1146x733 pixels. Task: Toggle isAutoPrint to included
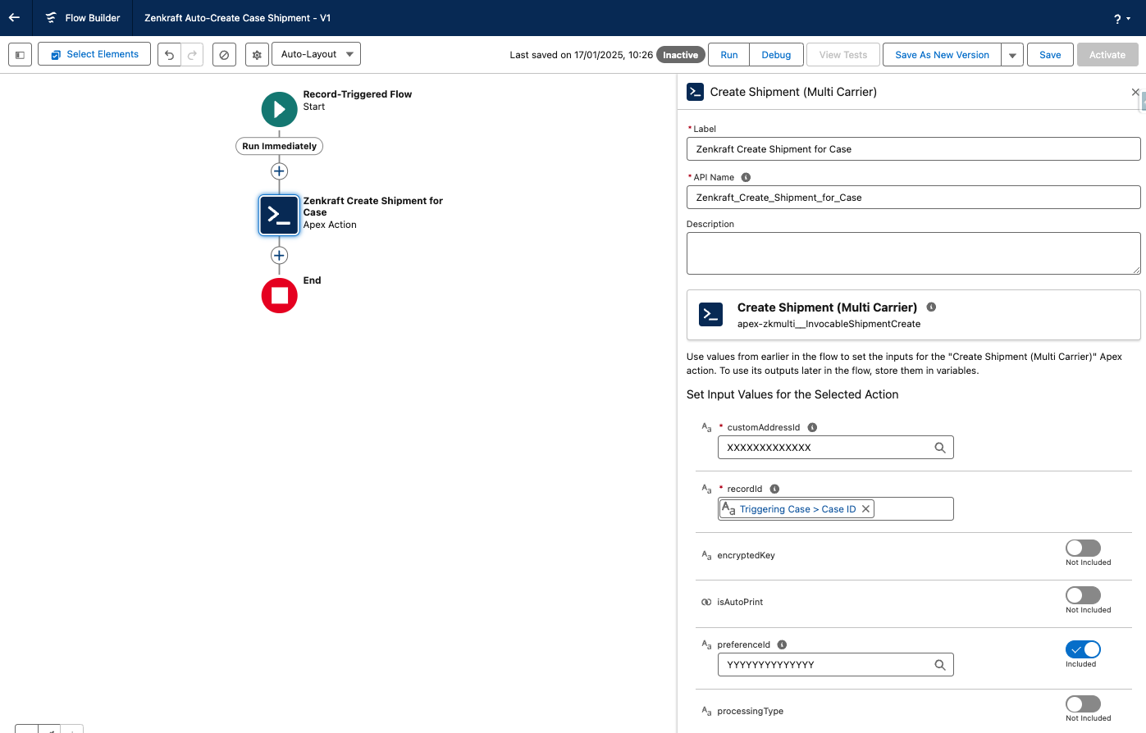pyautogui.click(x=1083, y=595)
